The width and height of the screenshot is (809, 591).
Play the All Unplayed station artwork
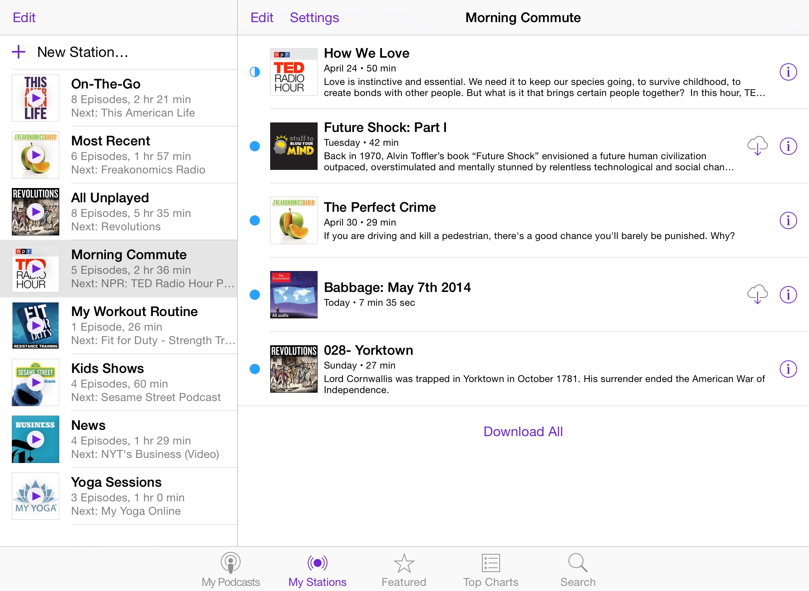pyautogui.click(x=36, y=212)
